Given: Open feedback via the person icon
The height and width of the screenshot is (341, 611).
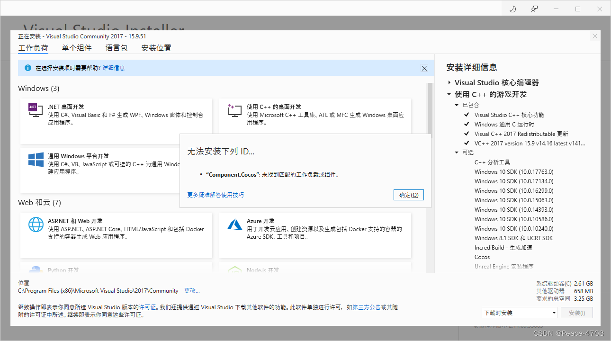Looking at the screenshot, I should coord(534,8).
